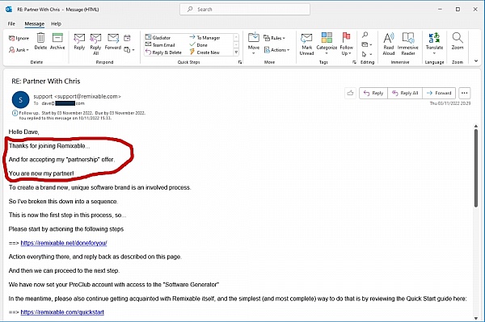Open the Select cursor dropdown
This screenshot has height=322, width=485.
(x=367, y=54)
